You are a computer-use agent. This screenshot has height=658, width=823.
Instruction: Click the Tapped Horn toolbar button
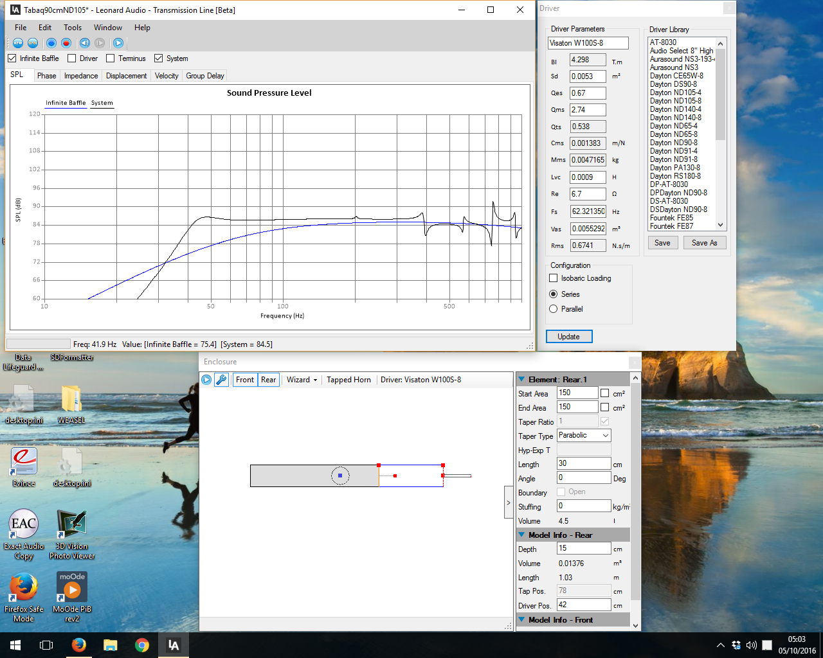click(x=348, y=380)
